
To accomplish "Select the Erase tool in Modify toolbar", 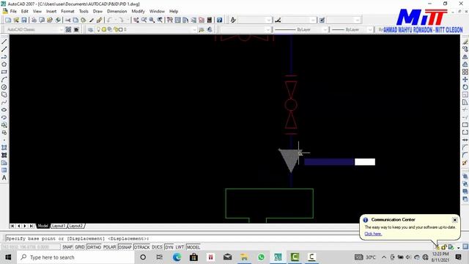I will pyautogui.click(x=465, y=42).
